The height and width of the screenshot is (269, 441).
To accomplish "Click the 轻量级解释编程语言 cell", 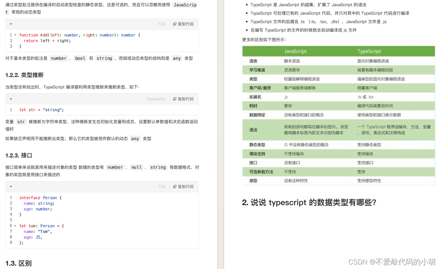I will [302, 79].
